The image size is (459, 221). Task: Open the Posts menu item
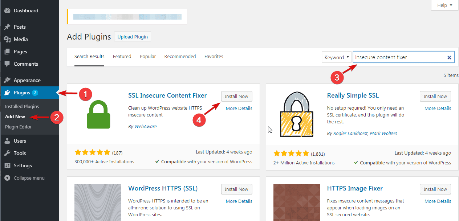[x=29, y=27]
